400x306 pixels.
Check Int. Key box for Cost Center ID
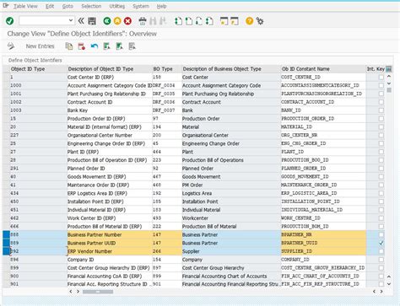pyautogui.click(x=381, y=77)
